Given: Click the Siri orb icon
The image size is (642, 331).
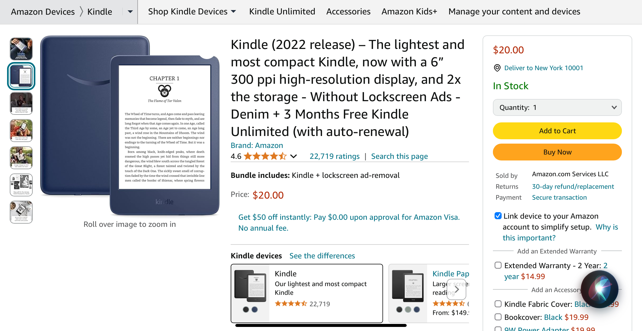Looking at the screenshot, I should click(599, 289).
